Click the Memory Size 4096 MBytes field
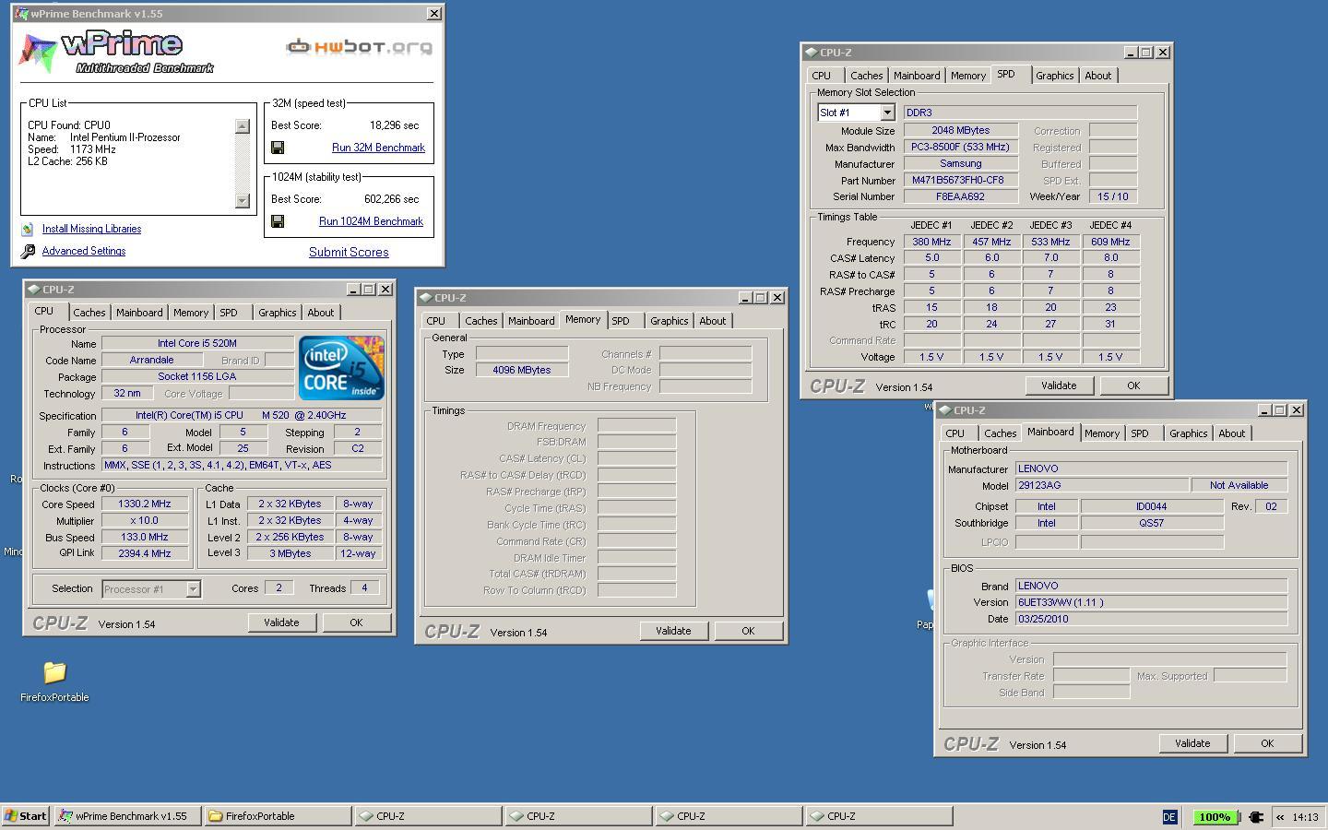Viewport: 1328px width, 830px height. tap(522, 370)
